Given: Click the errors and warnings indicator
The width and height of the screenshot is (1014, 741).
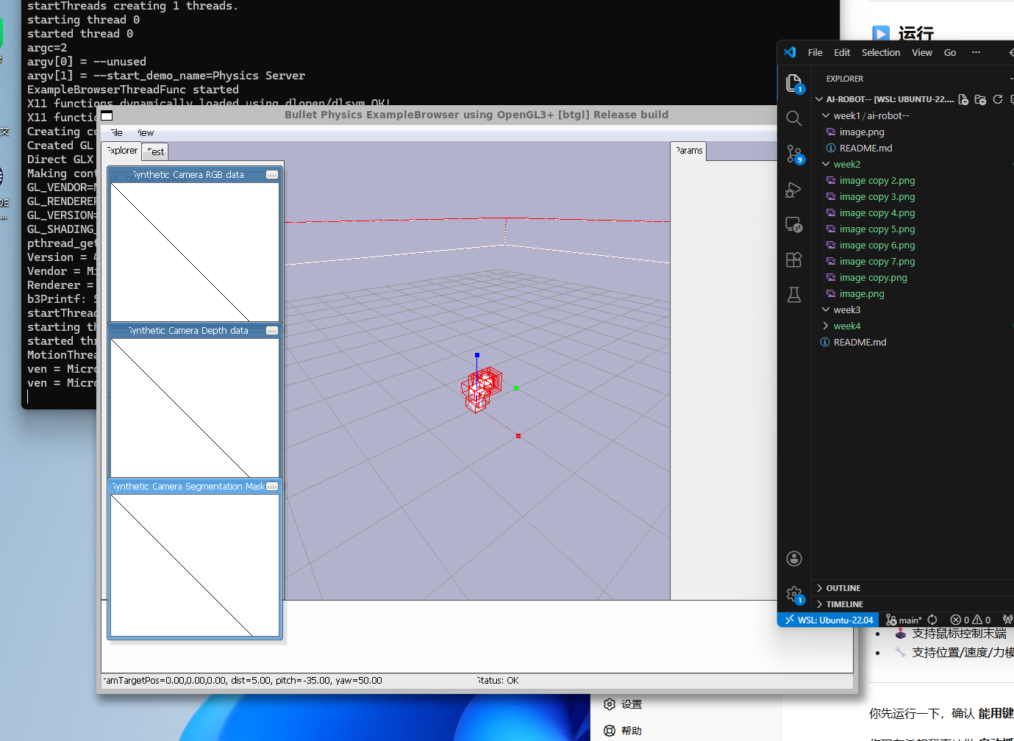Looking at the screenshot, I should click(970, 620).
